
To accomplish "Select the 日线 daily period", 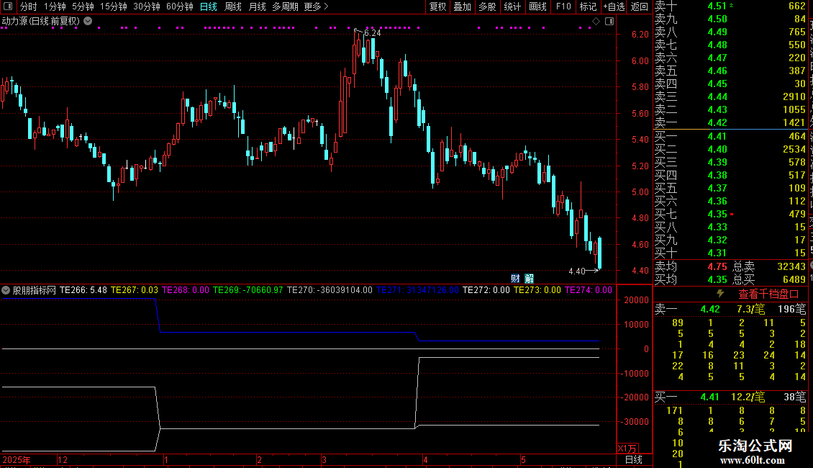I will coord(209,6).
